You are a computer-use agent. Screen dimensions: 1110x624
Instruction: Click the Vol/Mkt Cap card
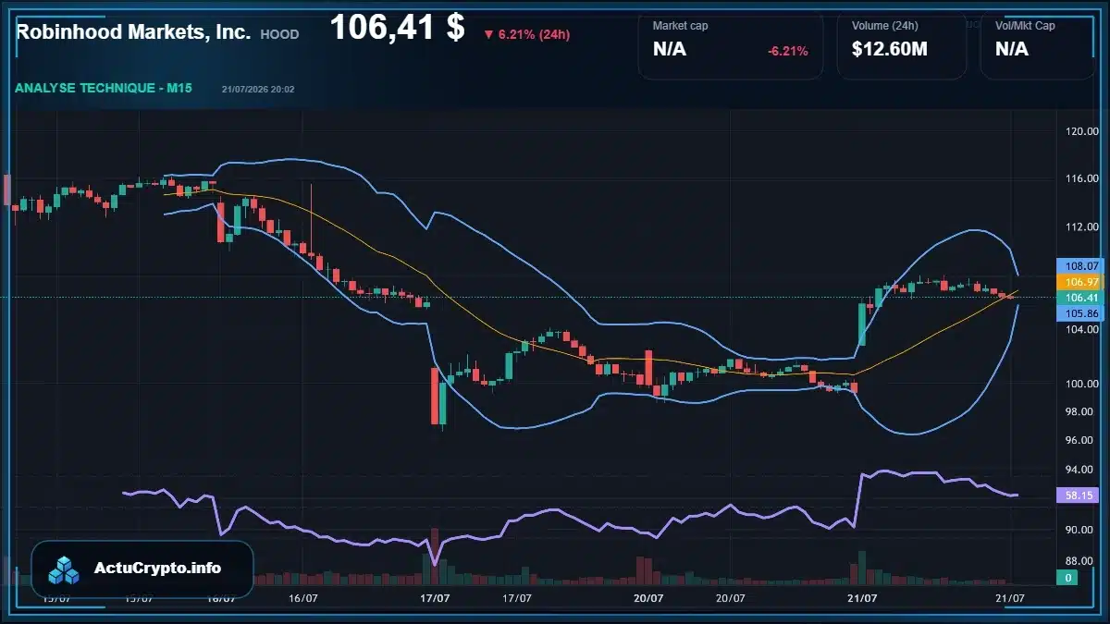tap(1040, 45)
